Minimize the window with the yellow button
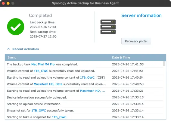The height and width of the screenshot is (121, 171). click(8, 3)
